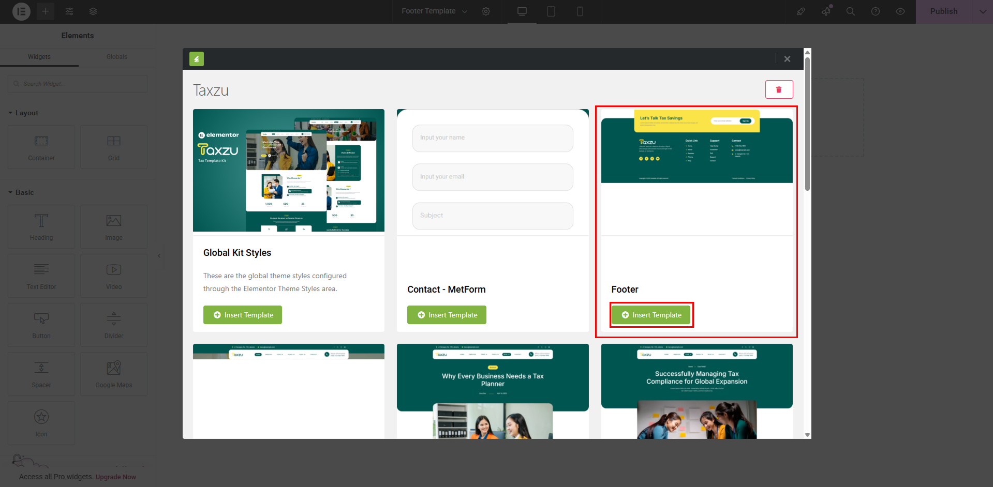Open site settings sliders icon
The height and width of the screenshot is (487, 993).
(69, 11)
